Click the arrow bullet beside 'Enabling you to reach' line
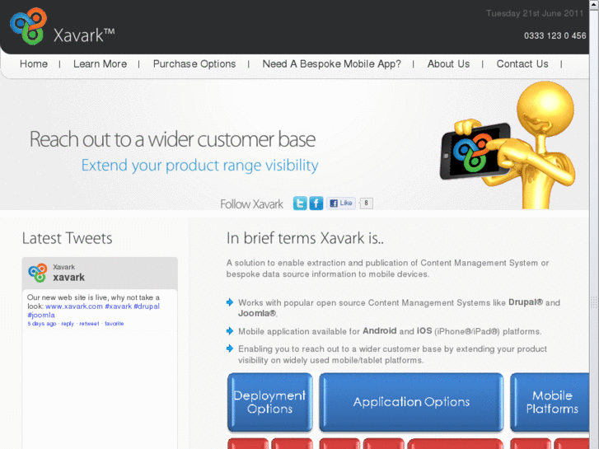Viewport: 599px width, 449px height. [230, 348]
